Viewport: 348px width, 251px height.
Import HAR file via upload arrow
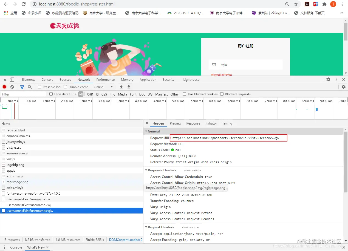[121, 87]
